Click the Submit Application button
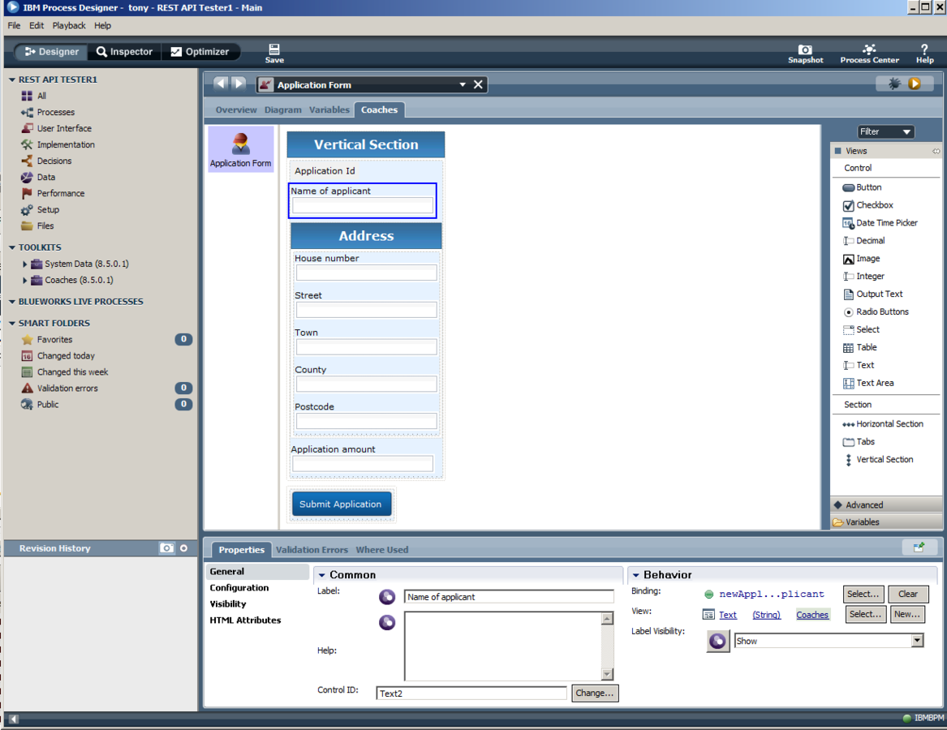 click(x=342, y=505)
